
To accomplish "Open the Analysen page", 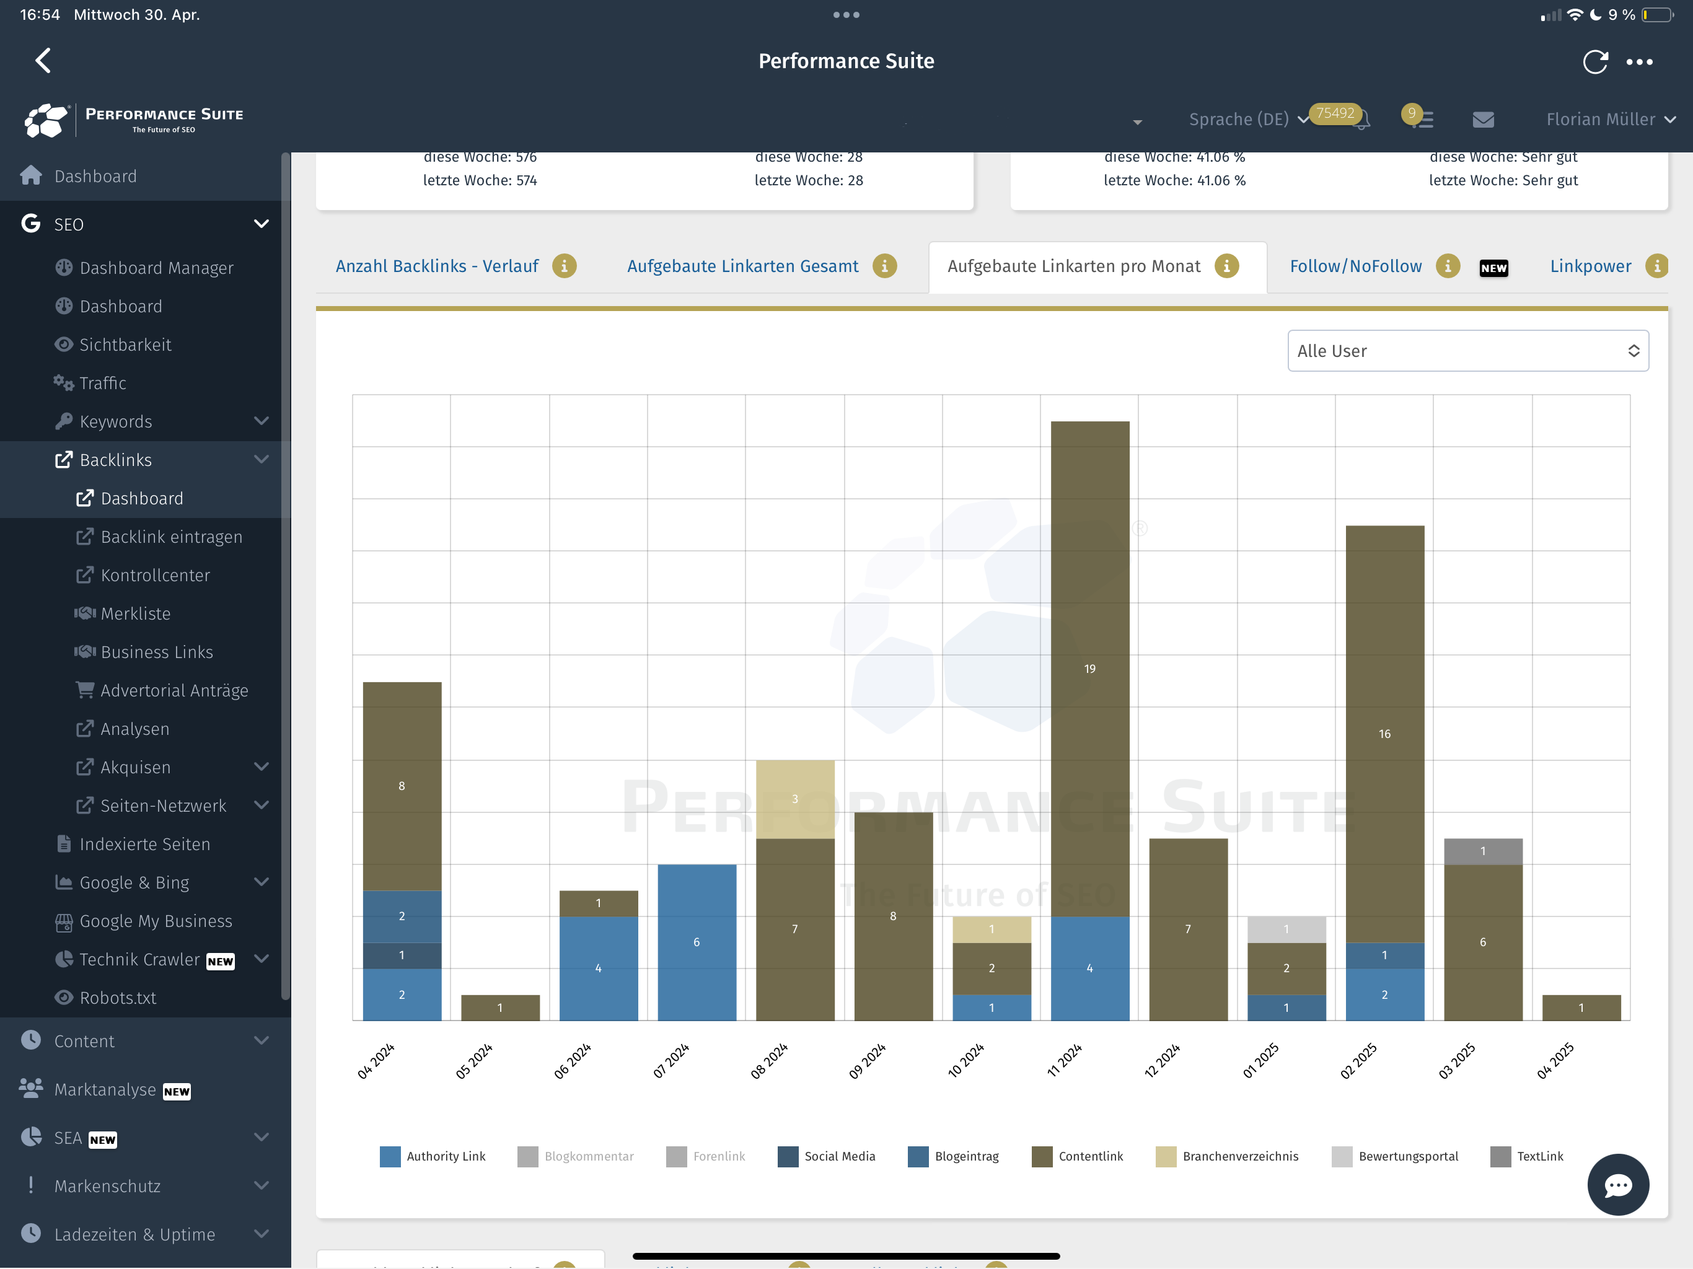I will (134, 729).
